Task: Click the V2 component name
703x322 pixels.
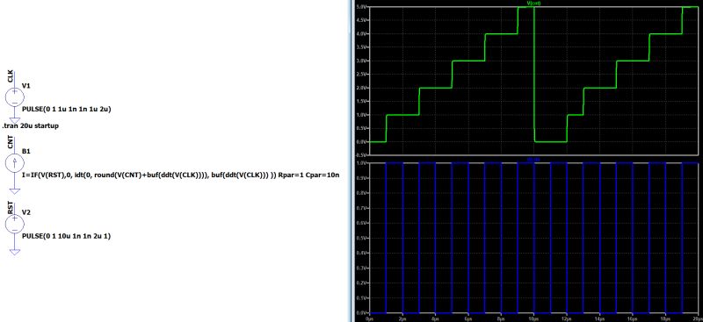Action: [26, 212]
